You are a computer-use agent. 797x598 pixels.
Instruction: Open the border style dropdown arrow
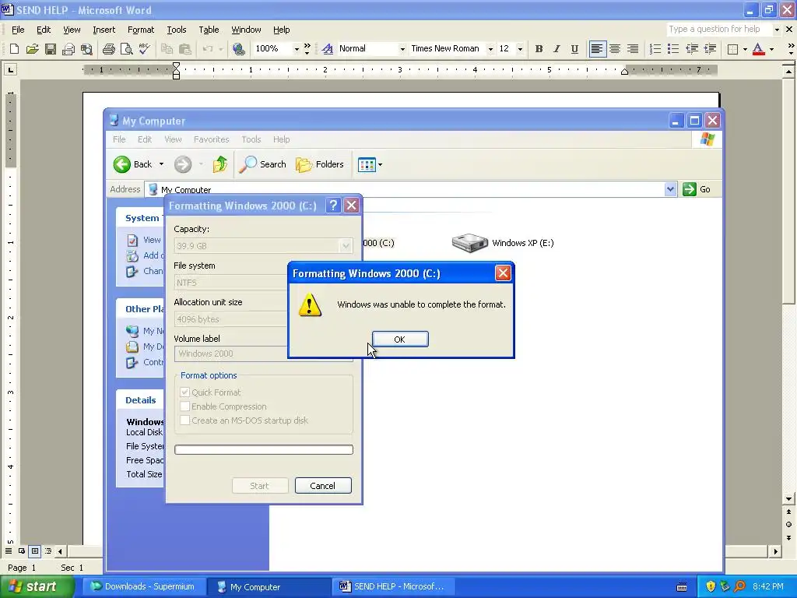(x=745, y=49)
